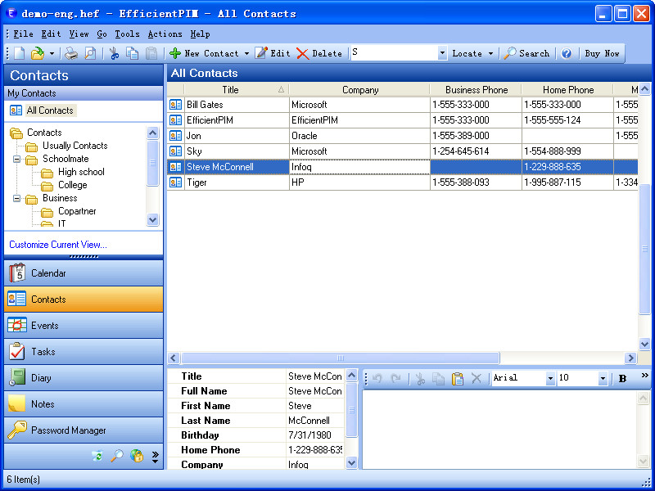Open the Actions menu
This screenshot has height=491, width=655.
pyautogui.click(x=165, y=34)
